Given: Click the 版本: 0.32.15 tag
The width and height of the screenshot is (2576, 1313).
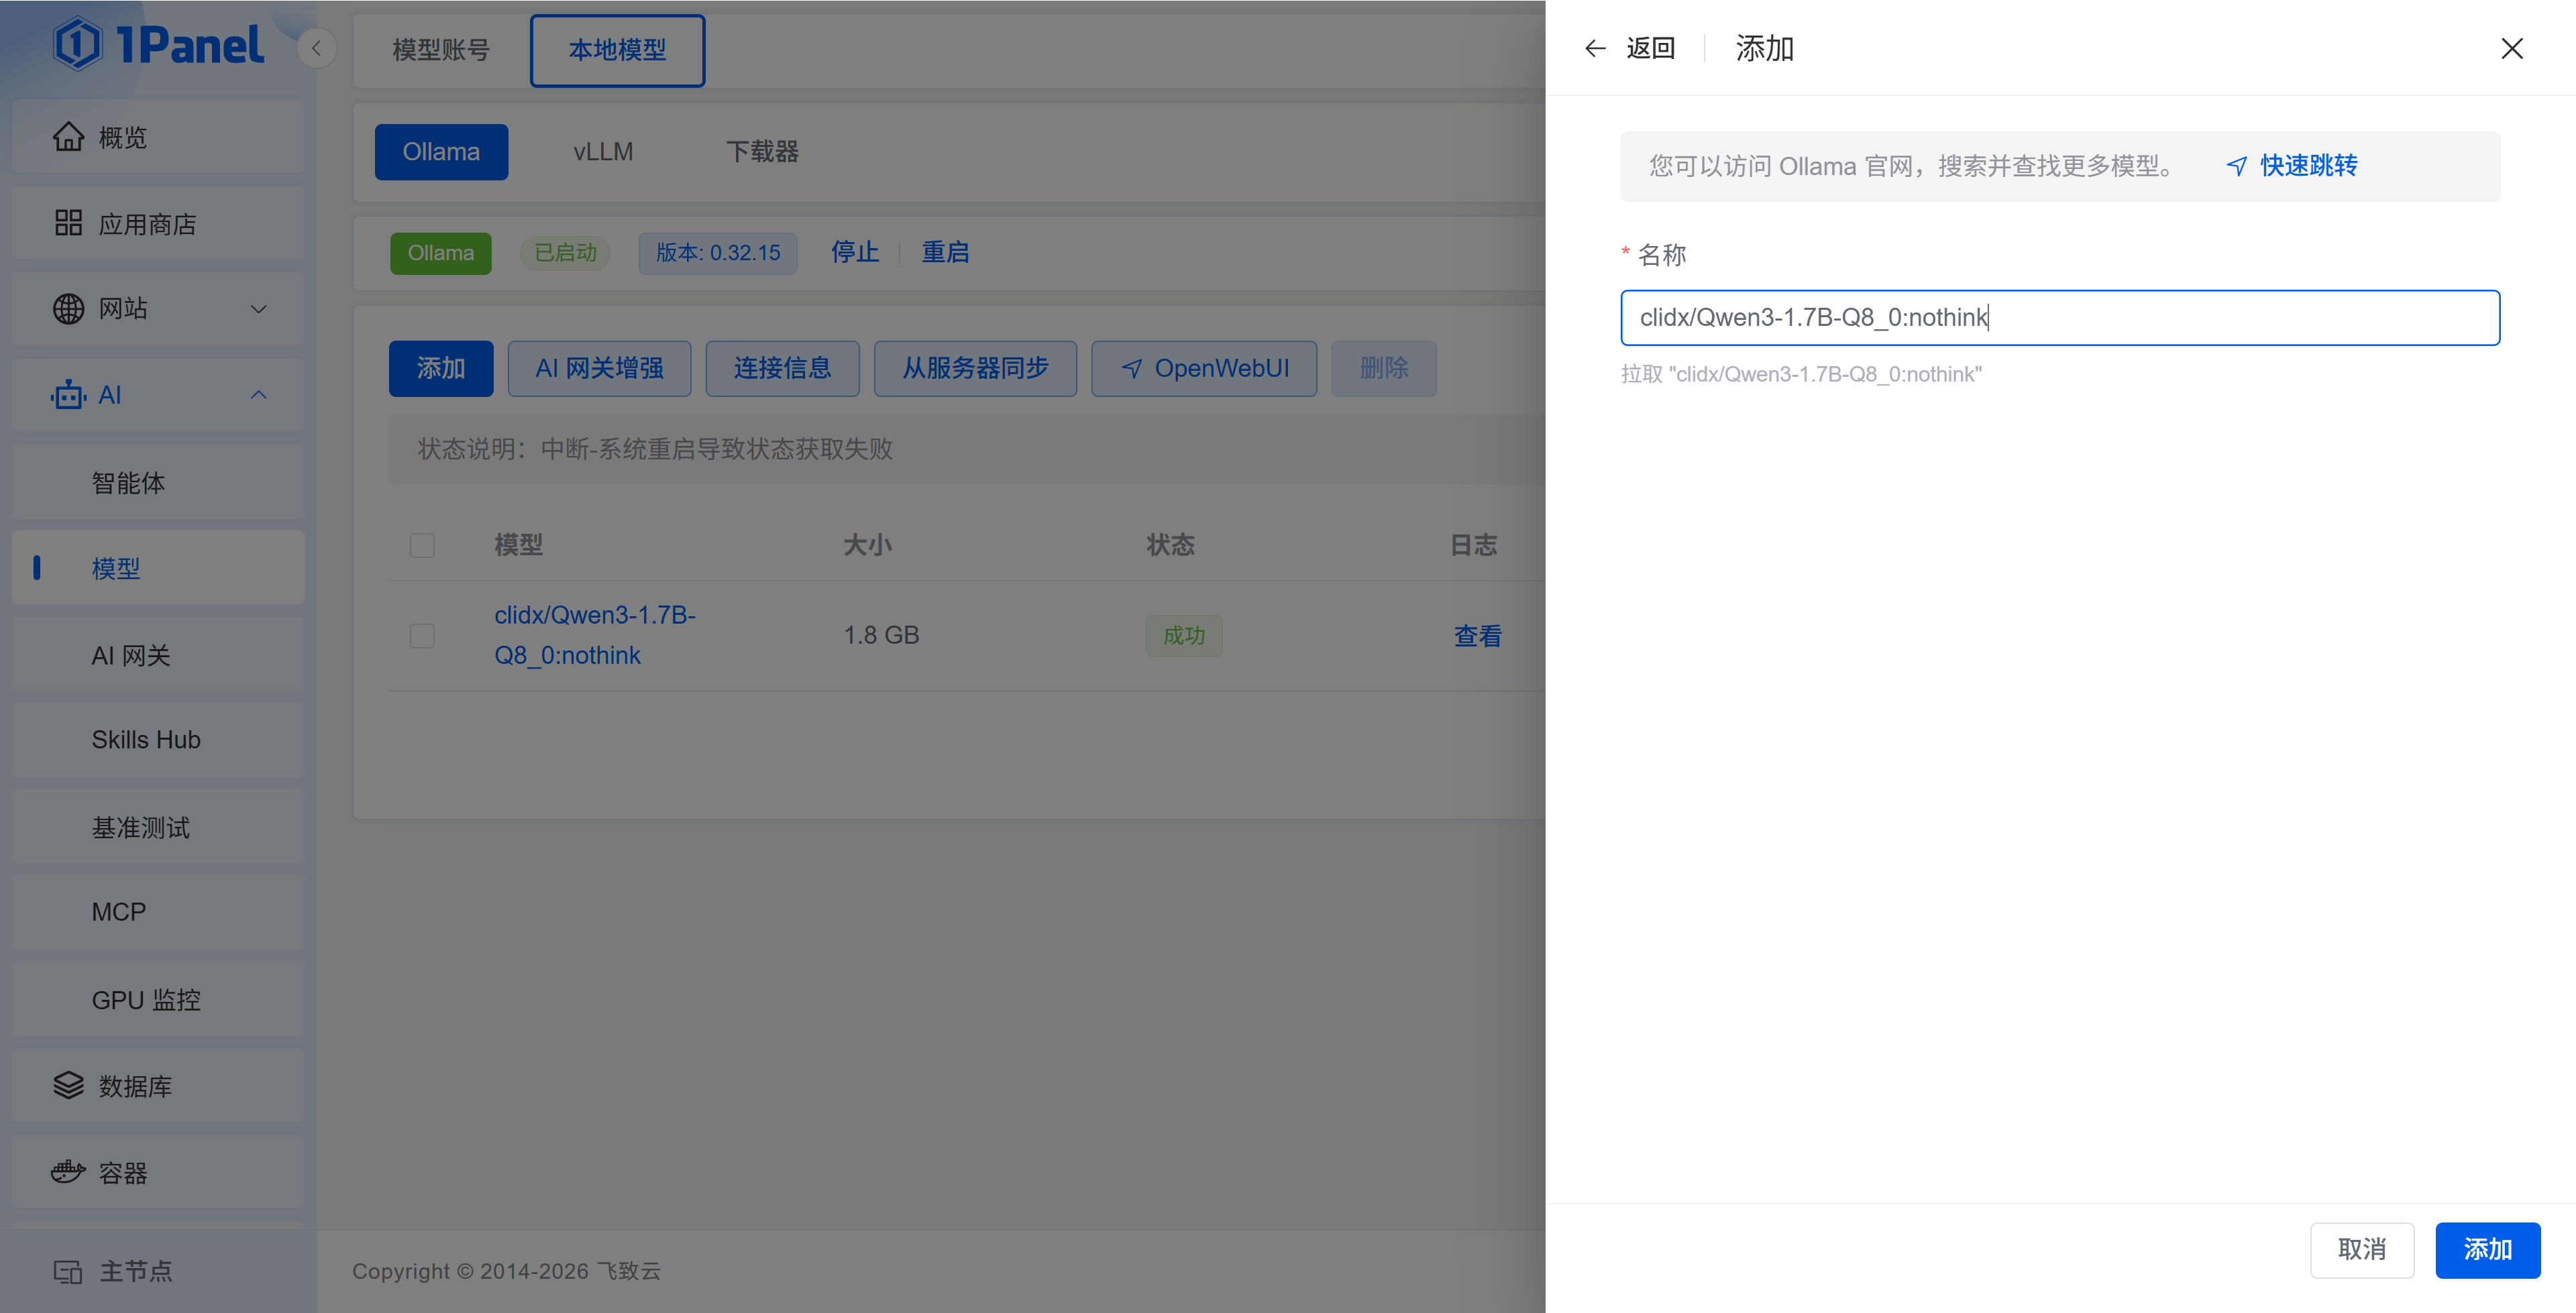Looking at the screenshot, I should [x=718, y=253].
